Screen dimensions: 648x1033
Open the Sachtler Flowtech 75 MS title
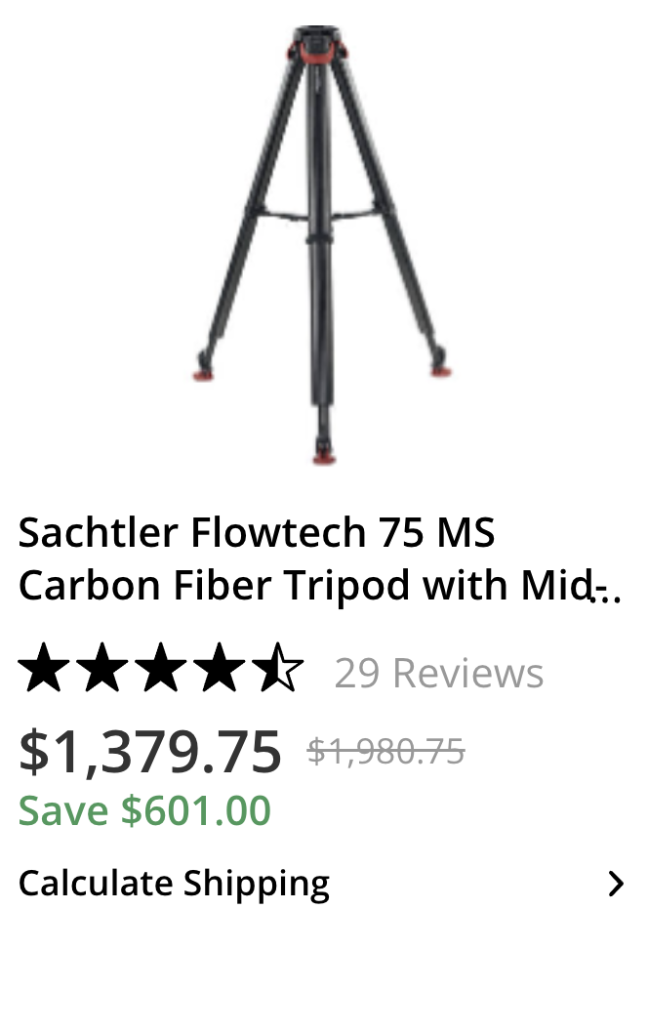coord(257,532)
